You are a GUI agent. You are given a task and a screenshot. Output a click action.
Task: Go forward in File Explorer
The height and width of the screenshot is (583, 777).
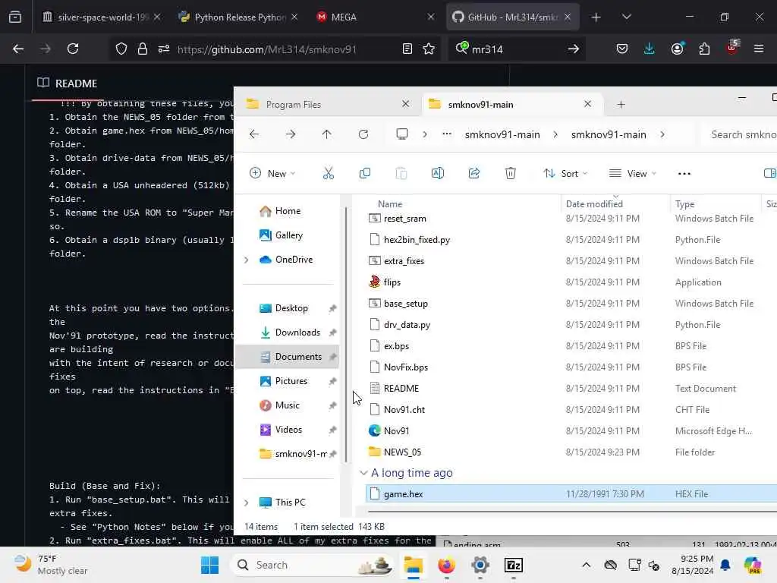(291, 134)
